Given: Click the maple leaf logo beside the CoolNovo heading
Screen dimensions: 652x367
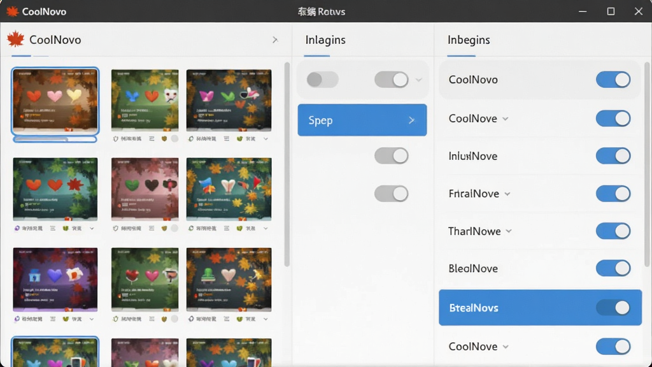Looking at the screenshot, I should click(16, 39).
